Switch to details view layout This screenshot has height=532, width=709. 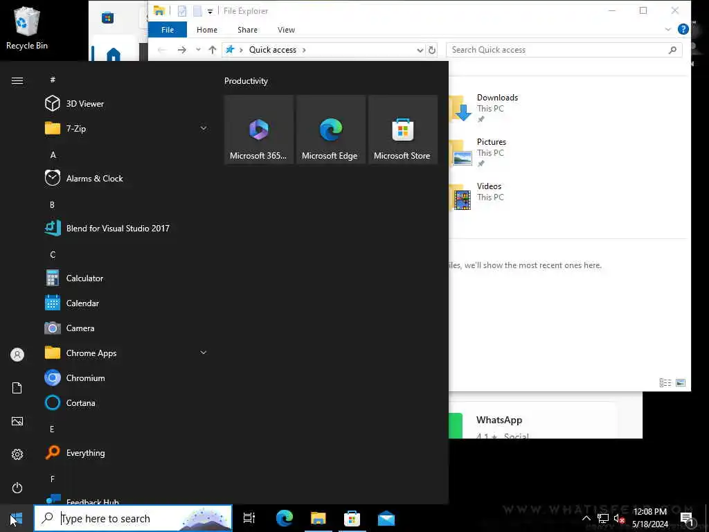coord(665,382)
